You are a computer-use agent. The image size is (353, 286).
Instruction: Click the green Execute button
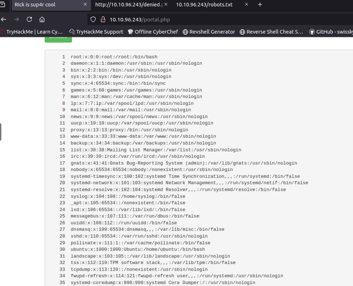pyautogui.click(x=58, y=38)
